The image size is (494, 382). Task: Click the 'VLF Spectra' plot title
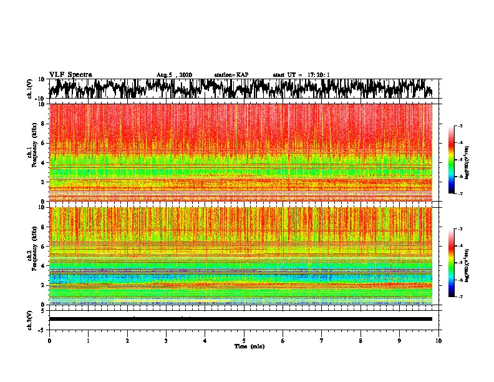(x=70, y=75)
